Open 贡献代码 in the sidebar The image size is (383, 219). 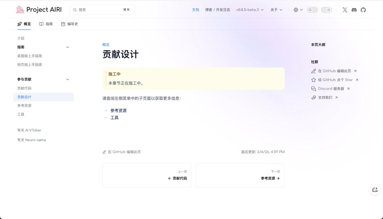[24, 88]
